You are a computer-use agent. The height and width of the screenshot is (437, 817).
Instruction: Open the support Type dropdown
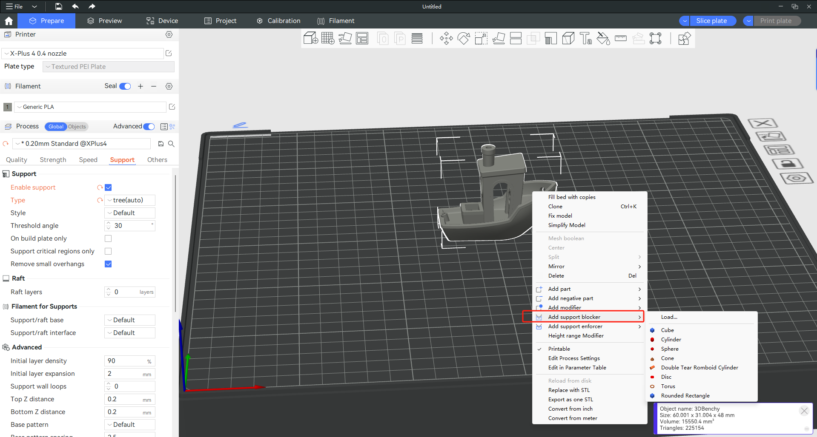point(130,200)
